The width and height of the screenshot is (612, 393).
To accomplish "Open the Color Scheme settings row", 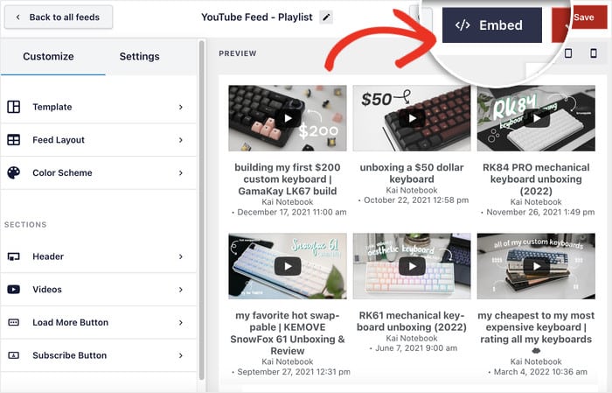I will coord(98,172).
